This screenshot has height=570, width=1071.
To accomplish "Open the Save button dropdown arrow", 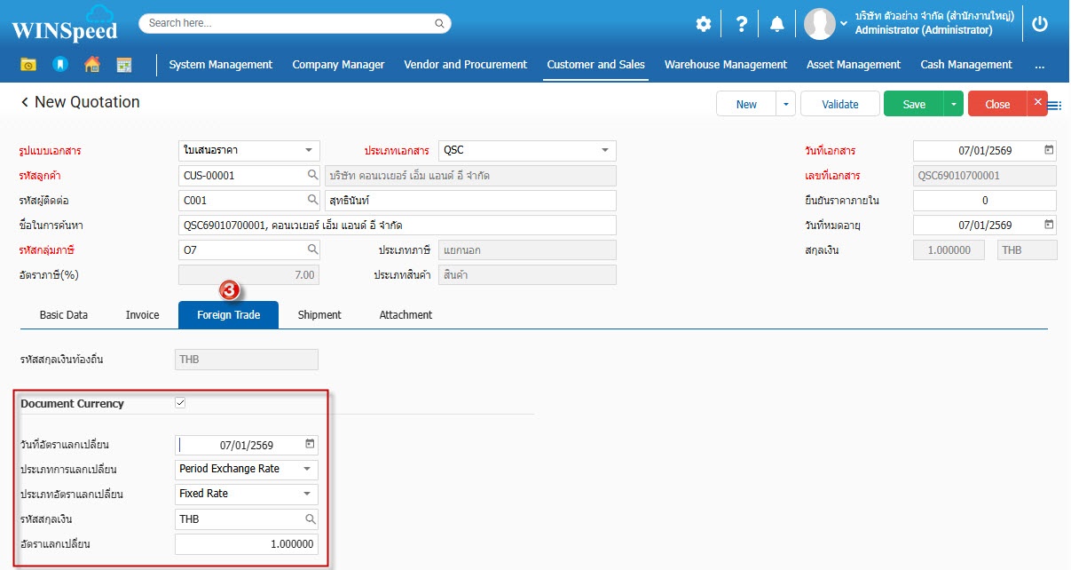I will click(x=953, y=104).
